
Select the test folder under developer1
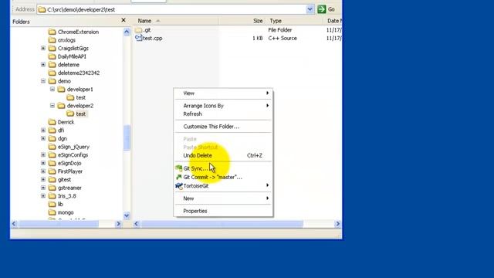click(x=80, y=97)
